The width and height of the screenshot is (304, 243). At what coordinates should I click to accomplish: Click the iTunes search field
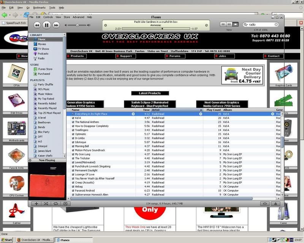[261, 24]
